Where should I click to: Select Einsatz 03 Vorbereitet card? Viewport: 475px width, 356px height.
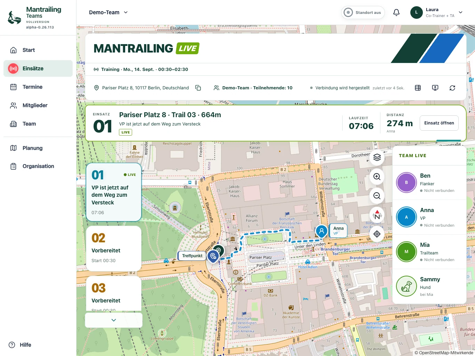(114, 294)
